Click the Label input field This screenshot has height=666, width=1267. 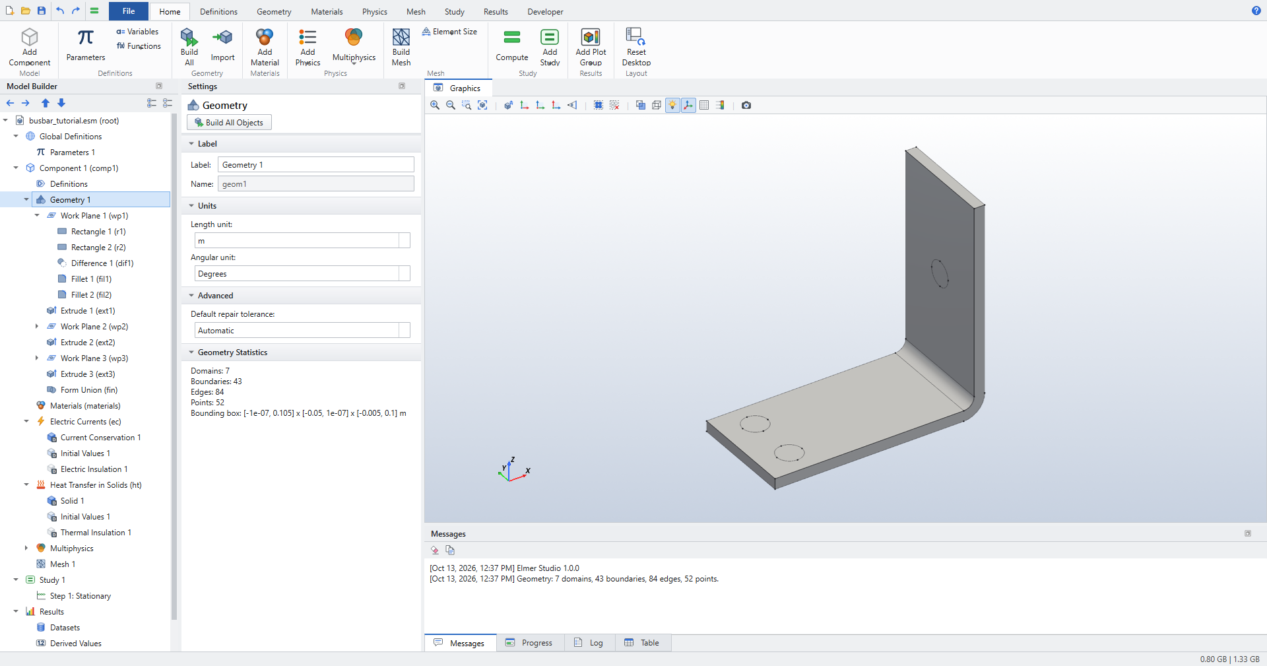316,165
